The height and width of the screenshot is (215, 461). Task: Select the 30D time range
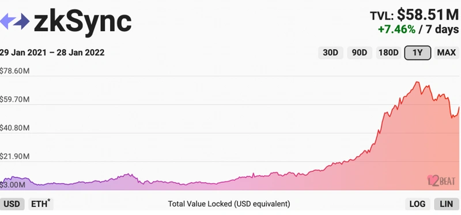331,53
